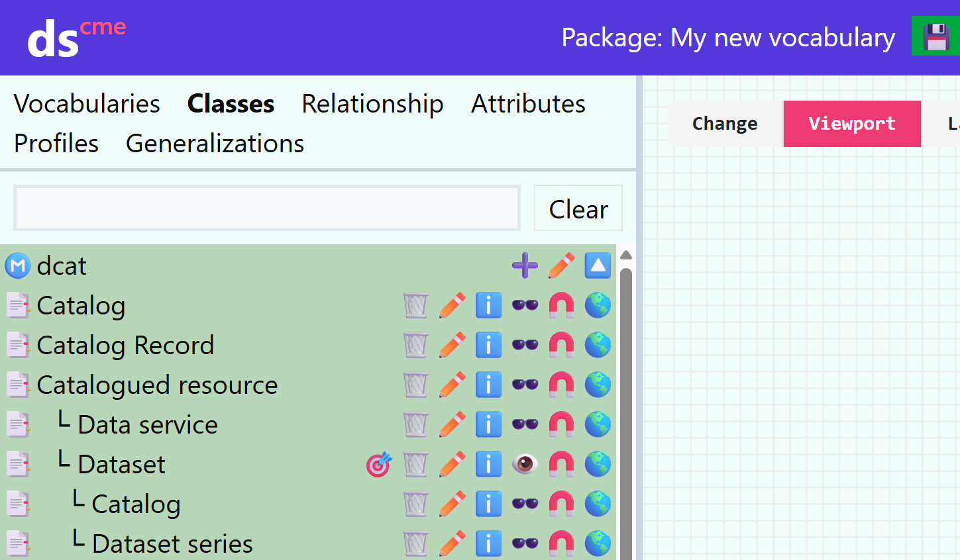Click the target icon on Dataset row
960x560 pixels.
pyautogui.click(x=379, y=465)
